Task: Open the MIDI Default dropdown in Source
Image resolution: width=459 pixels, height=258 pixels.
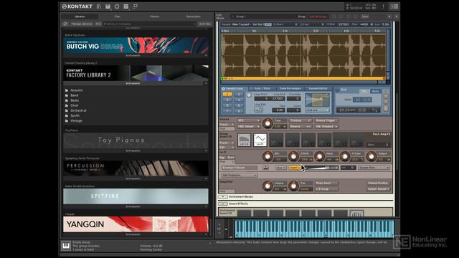Action: [x=249, y=127]
